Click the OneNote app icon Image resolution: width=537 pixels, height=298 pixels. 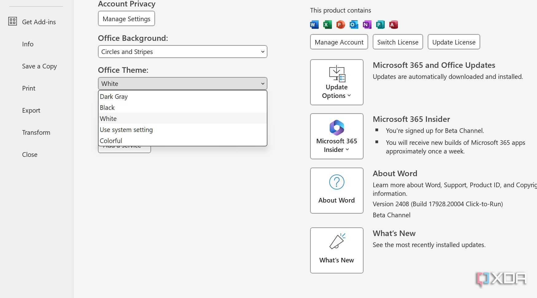click(367, 25)
